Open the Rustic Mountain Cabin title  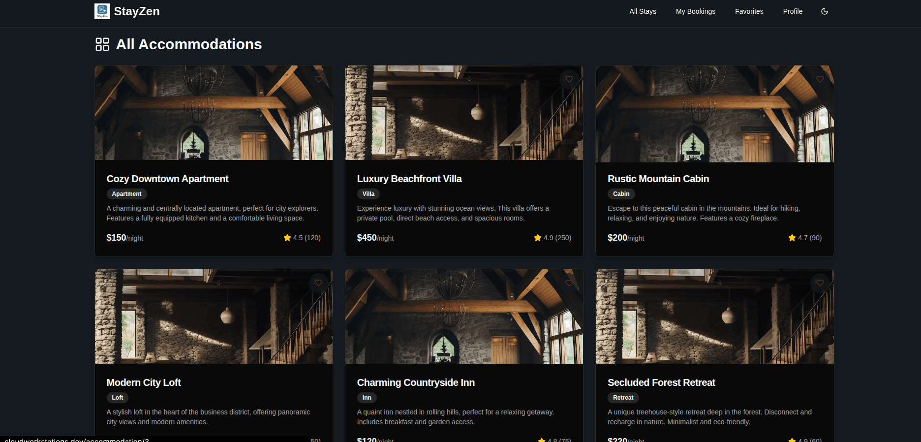658,179
